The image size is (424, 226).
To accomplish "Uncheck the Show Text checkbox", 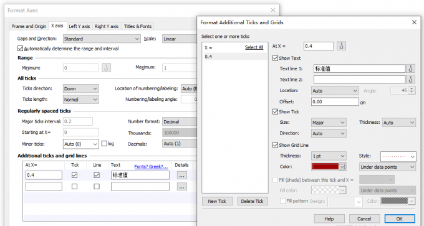I will tap(275, 58).
